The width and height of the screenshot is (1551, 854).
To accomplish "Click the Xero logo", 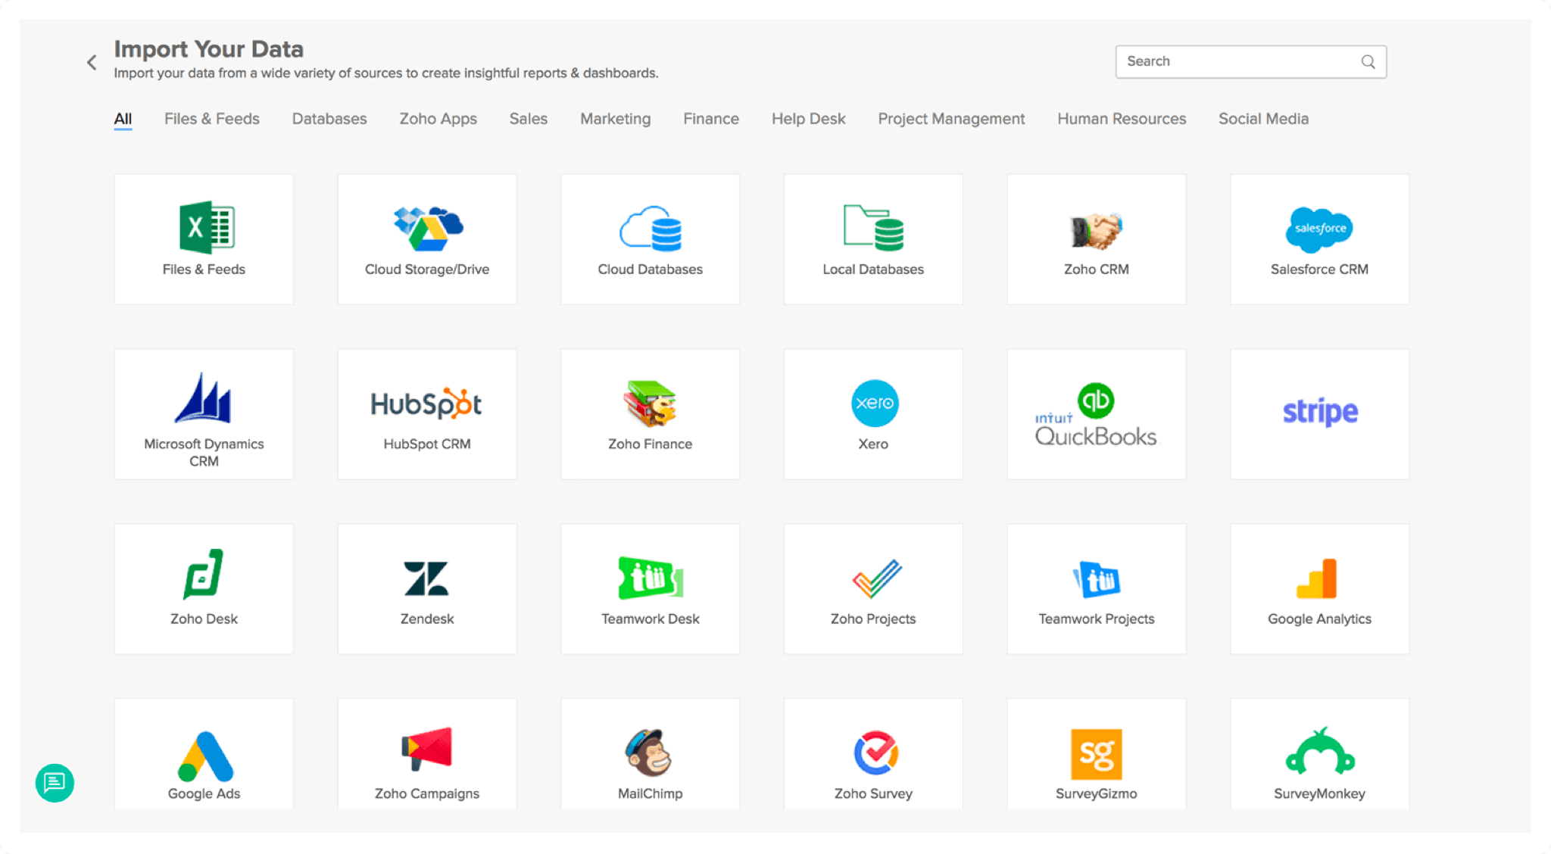I will coord(875,403).
